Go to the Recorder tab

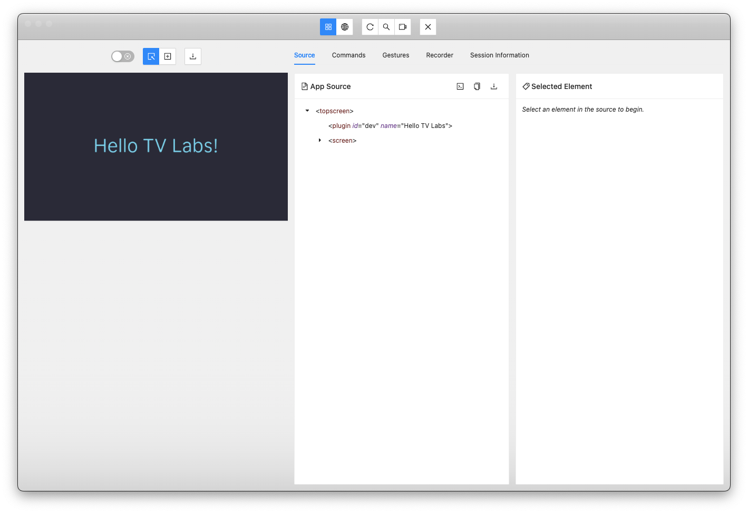[x=440, y=55]
